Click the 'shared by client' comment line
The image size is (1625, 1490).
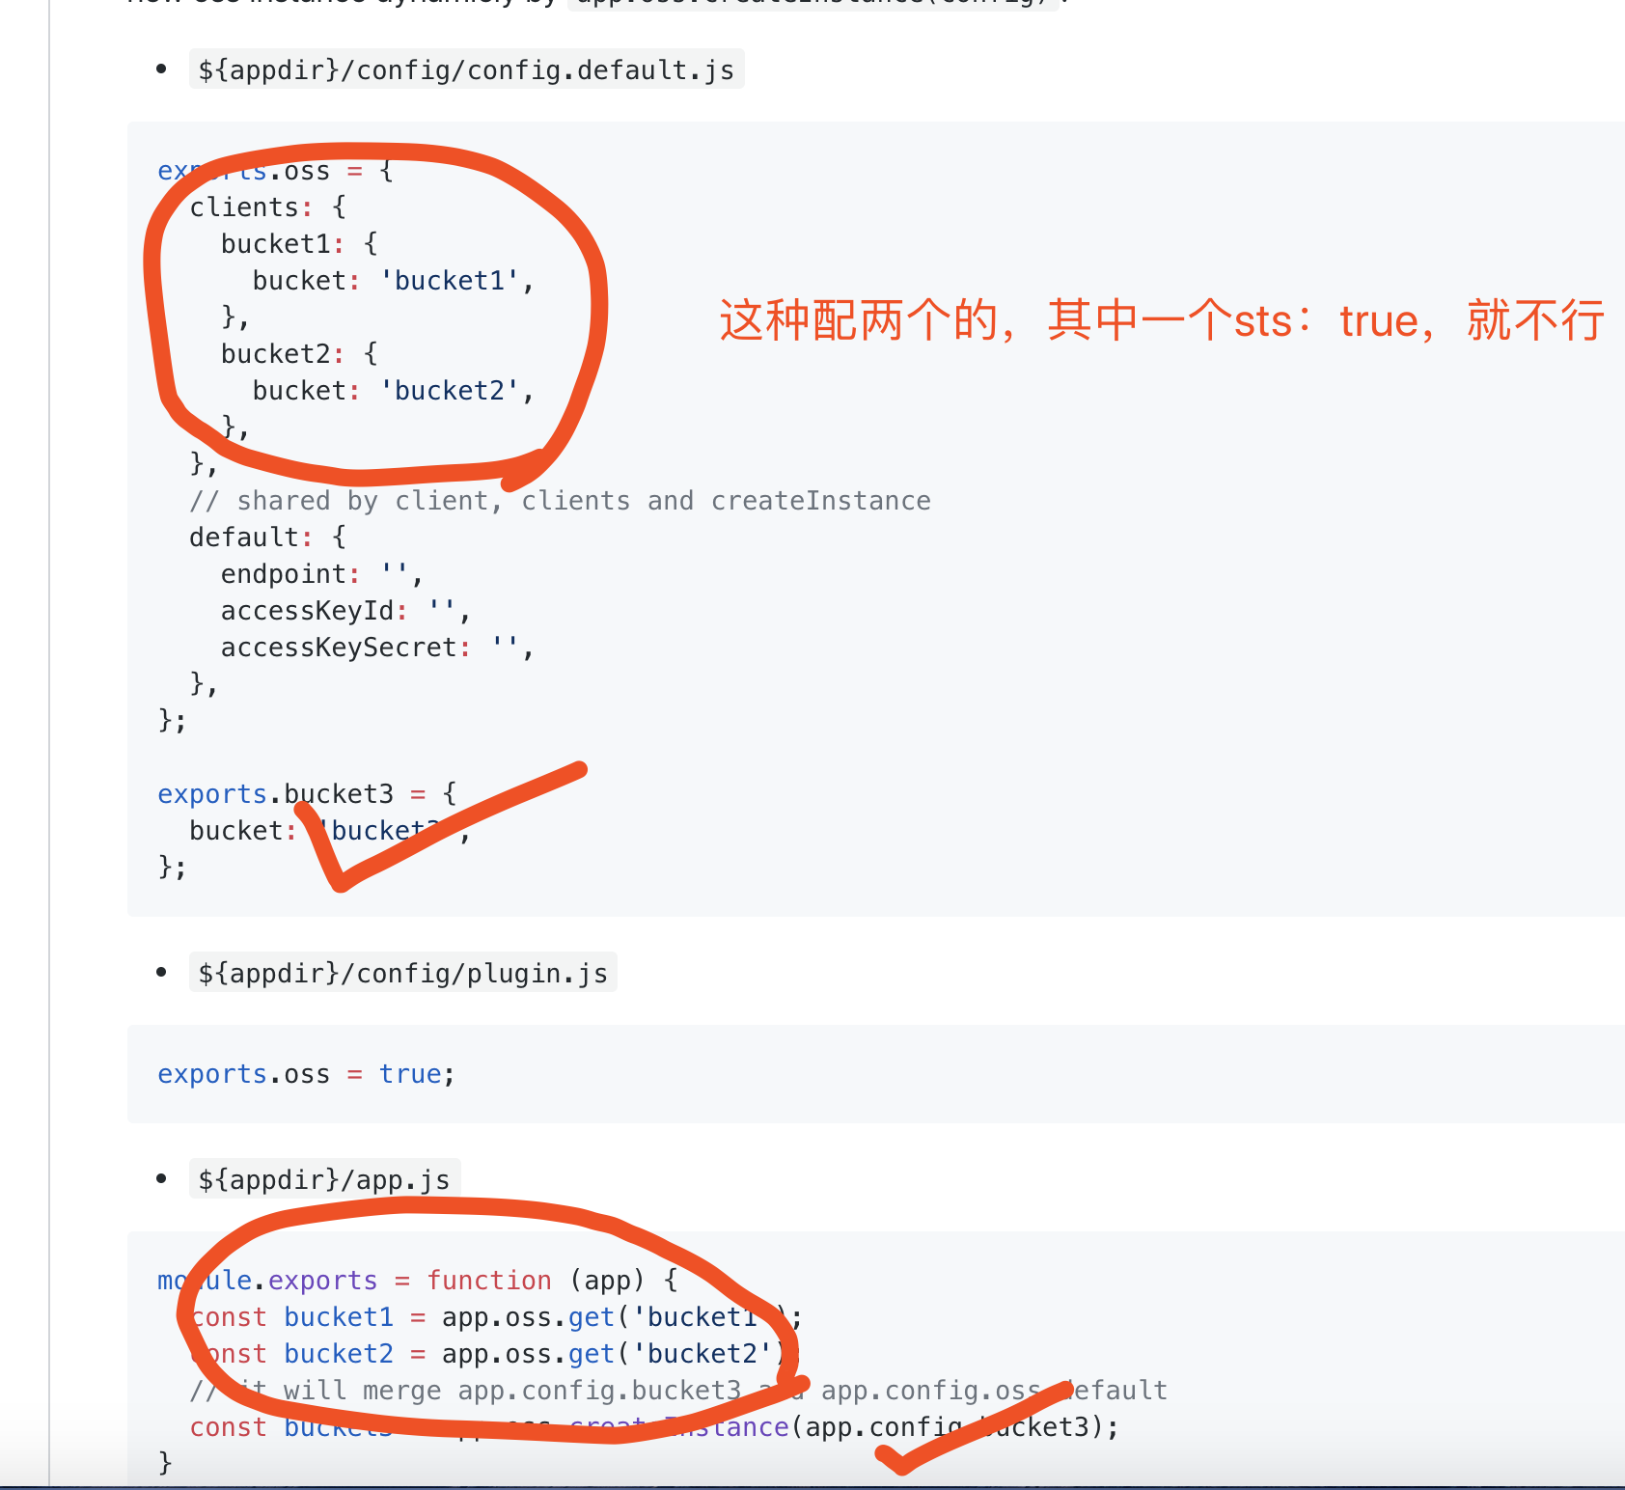560,501
